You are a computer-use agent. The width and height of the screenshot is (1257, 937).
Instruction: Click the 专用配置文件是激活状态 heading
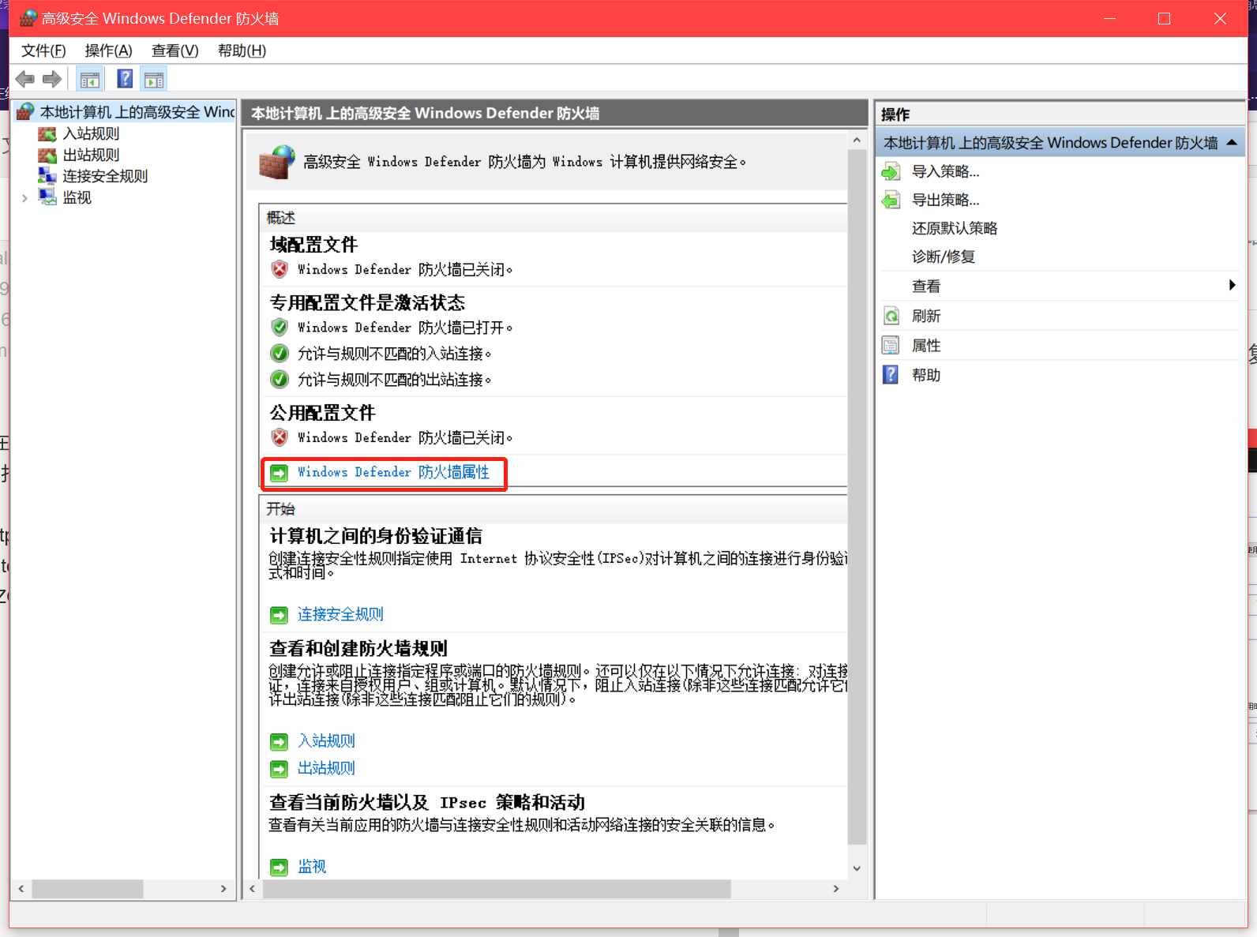click(367, 302)
